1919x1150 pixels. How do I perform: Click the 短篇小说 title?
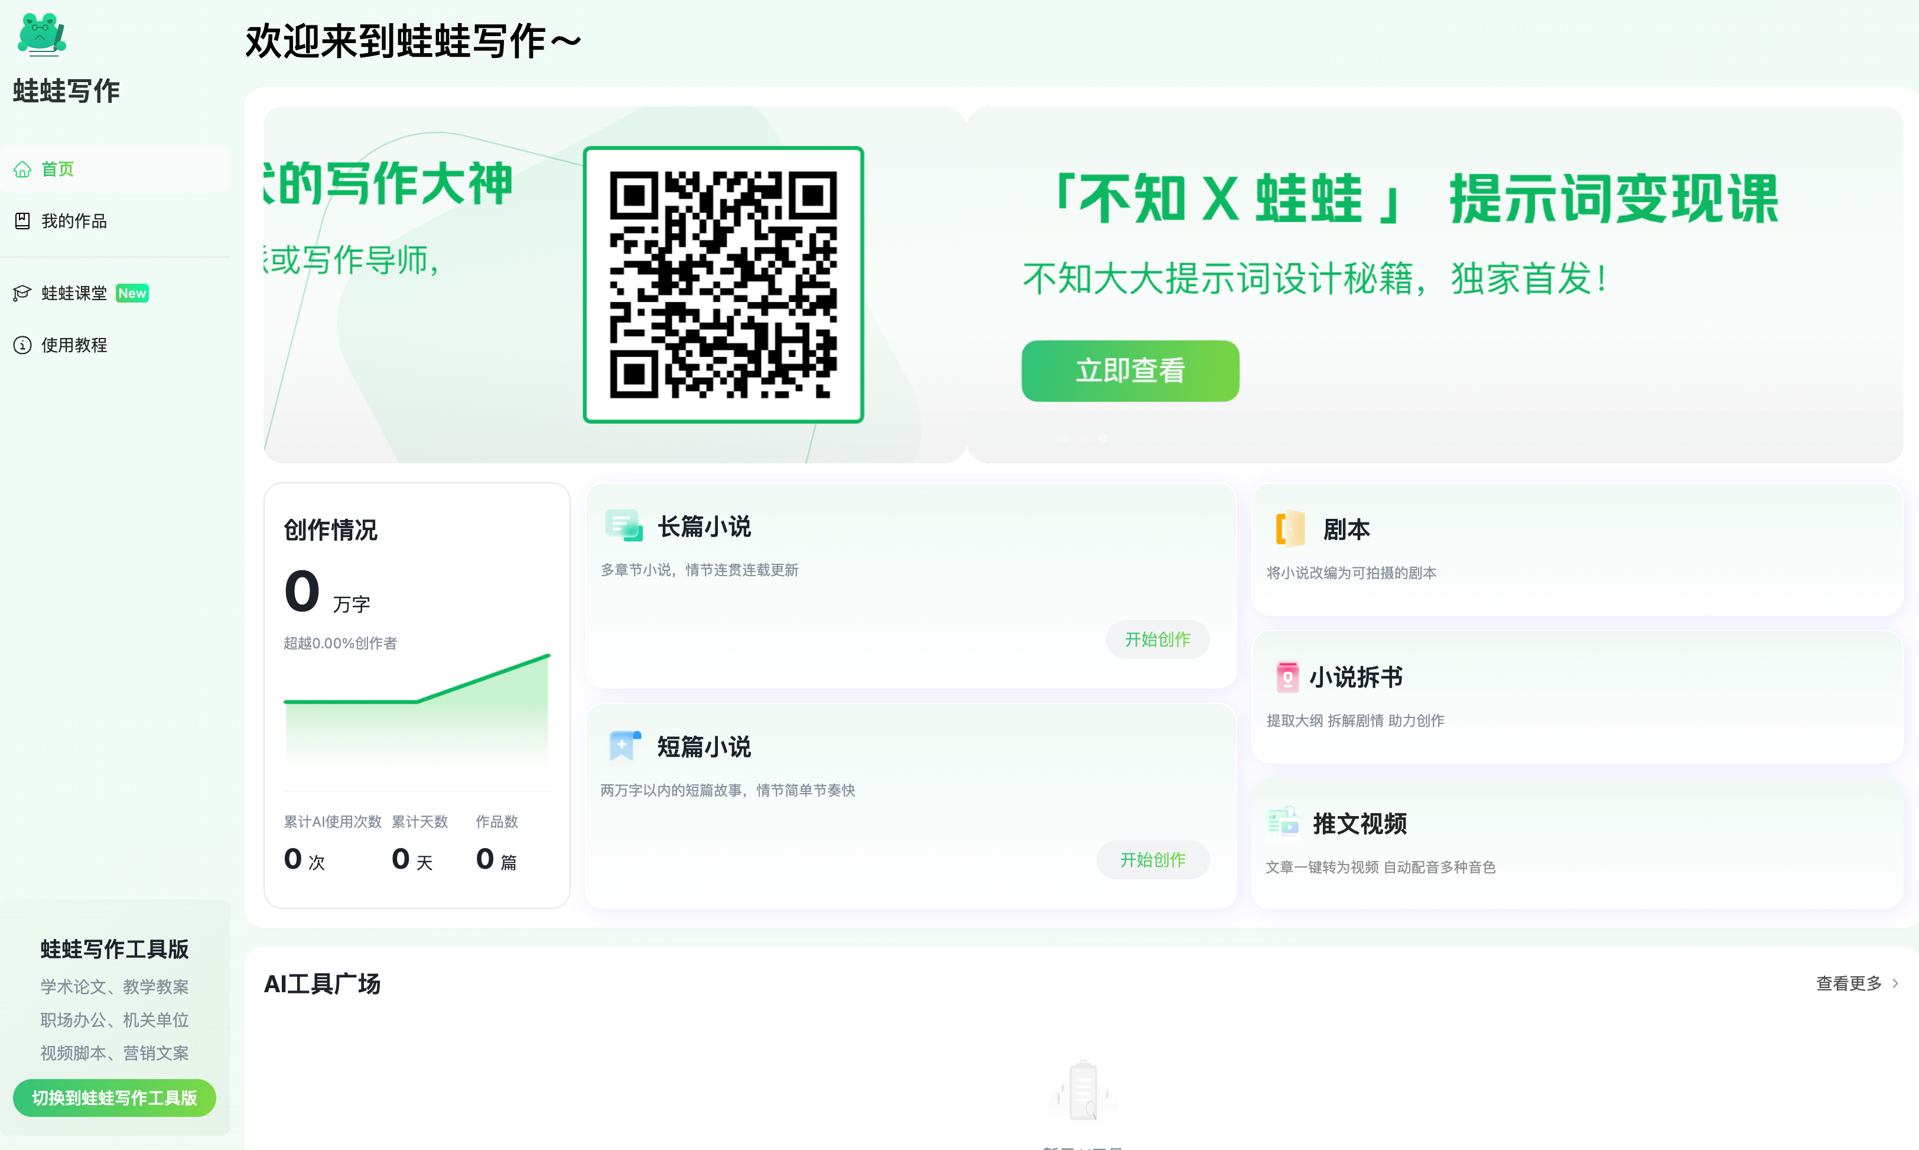tap(704, 746)
